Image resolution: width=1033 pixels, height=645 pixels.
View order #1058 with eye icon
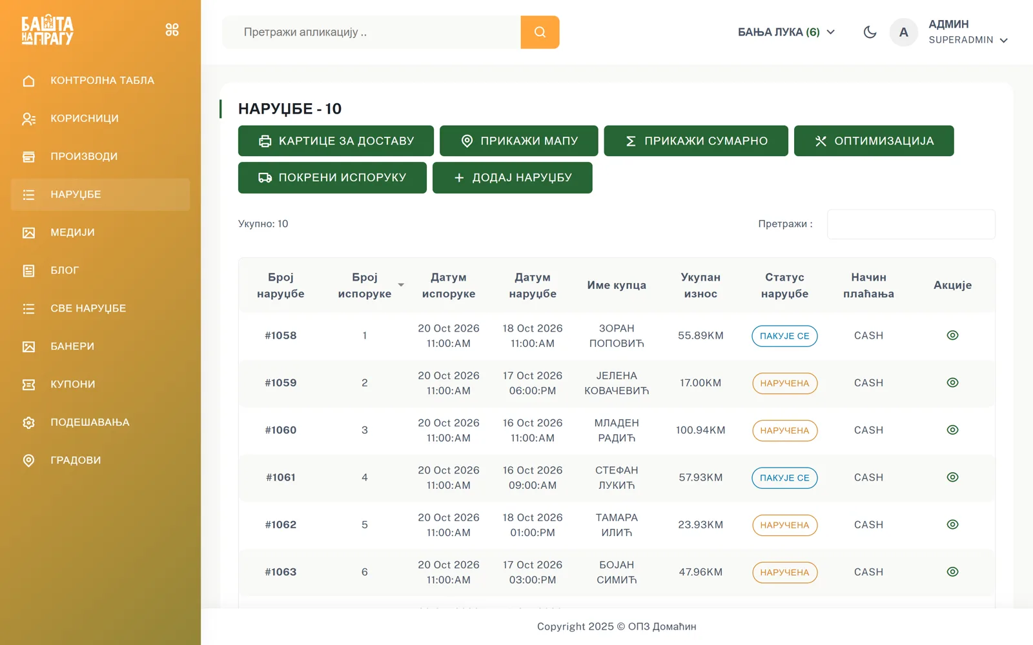pos(952,335)
